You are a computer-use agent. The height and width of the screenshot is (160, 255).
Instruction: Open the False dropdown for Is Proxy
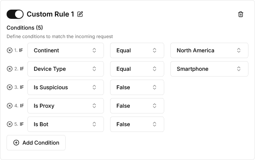(x=137, y=106)
